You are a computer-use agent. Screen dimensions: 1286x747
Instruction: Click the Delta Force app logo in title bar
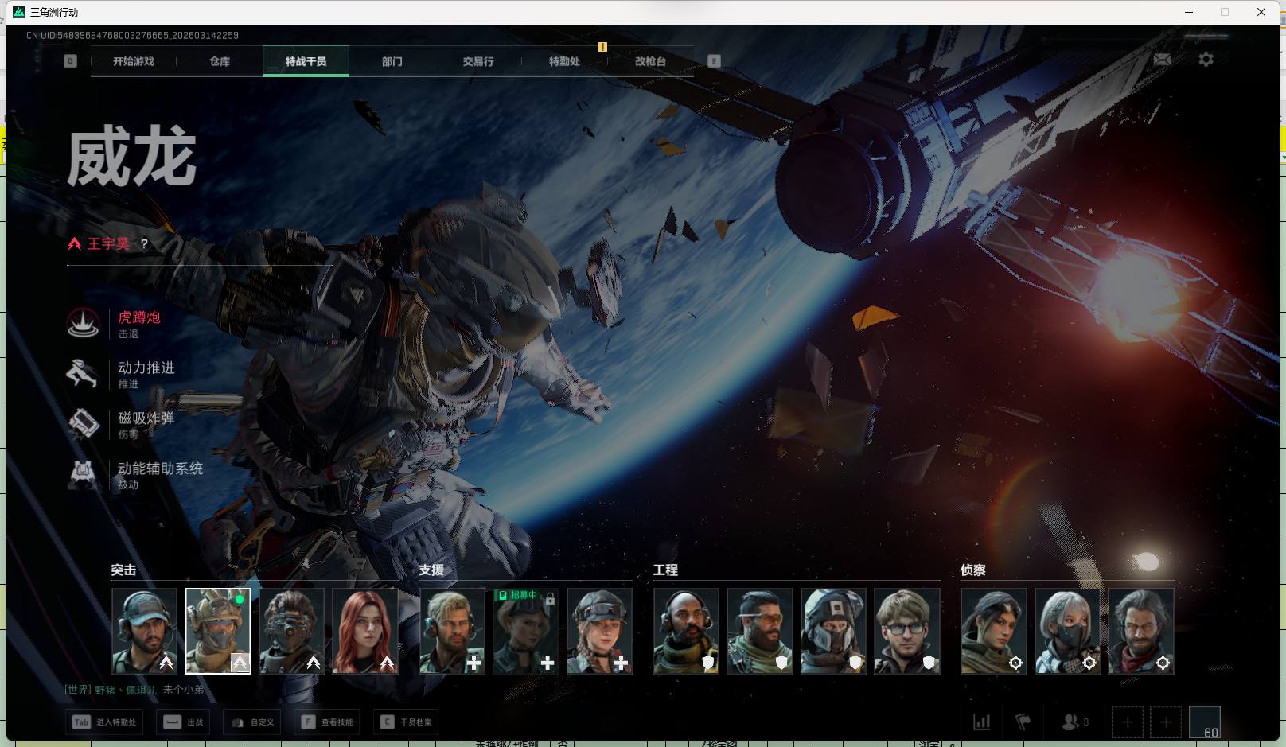19,12
